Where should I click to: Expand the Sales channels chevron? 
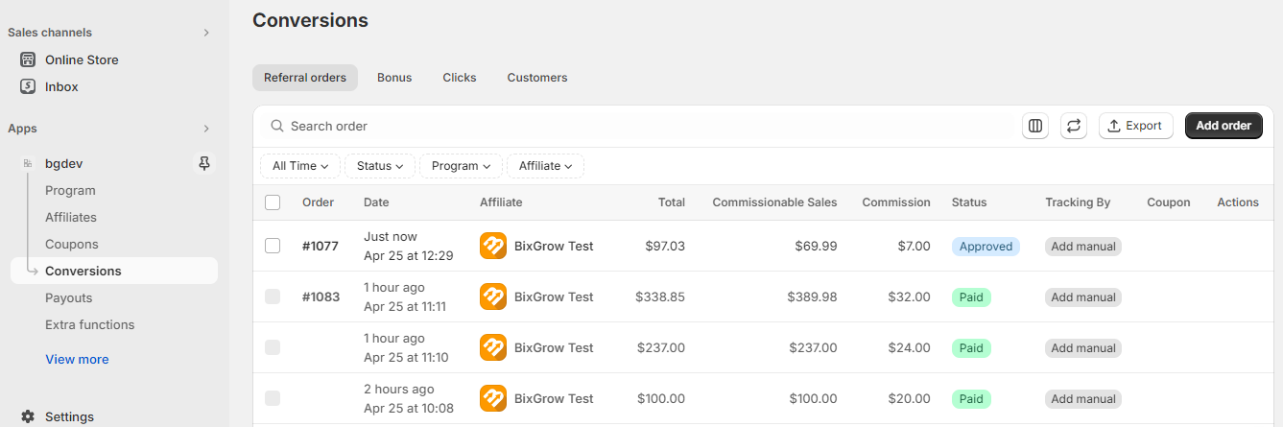(205, 33)
